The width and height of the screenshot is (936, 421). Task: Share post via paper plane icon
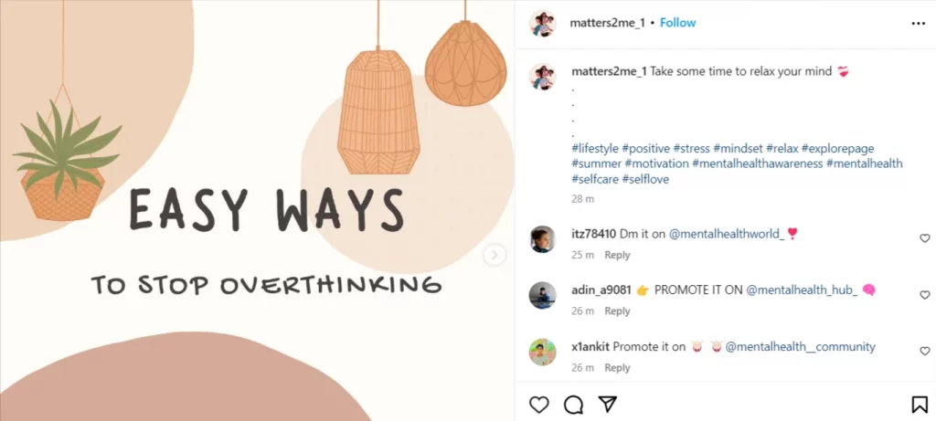(608, 405)
